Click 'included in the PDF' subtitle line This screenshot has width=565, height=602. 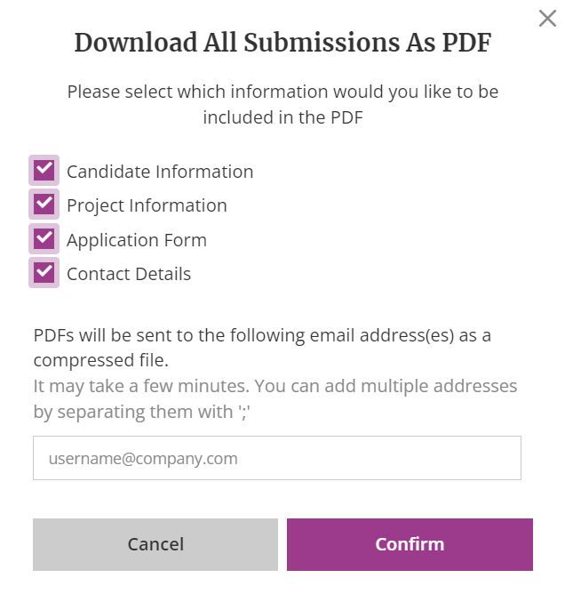[x=282, y=117]
